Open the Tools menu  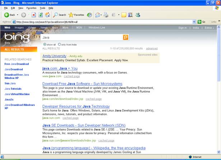tap(42, 8)
